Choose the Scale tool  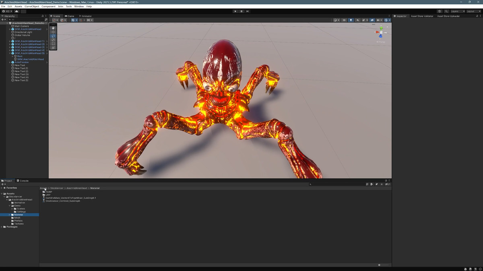coord(53,40)
